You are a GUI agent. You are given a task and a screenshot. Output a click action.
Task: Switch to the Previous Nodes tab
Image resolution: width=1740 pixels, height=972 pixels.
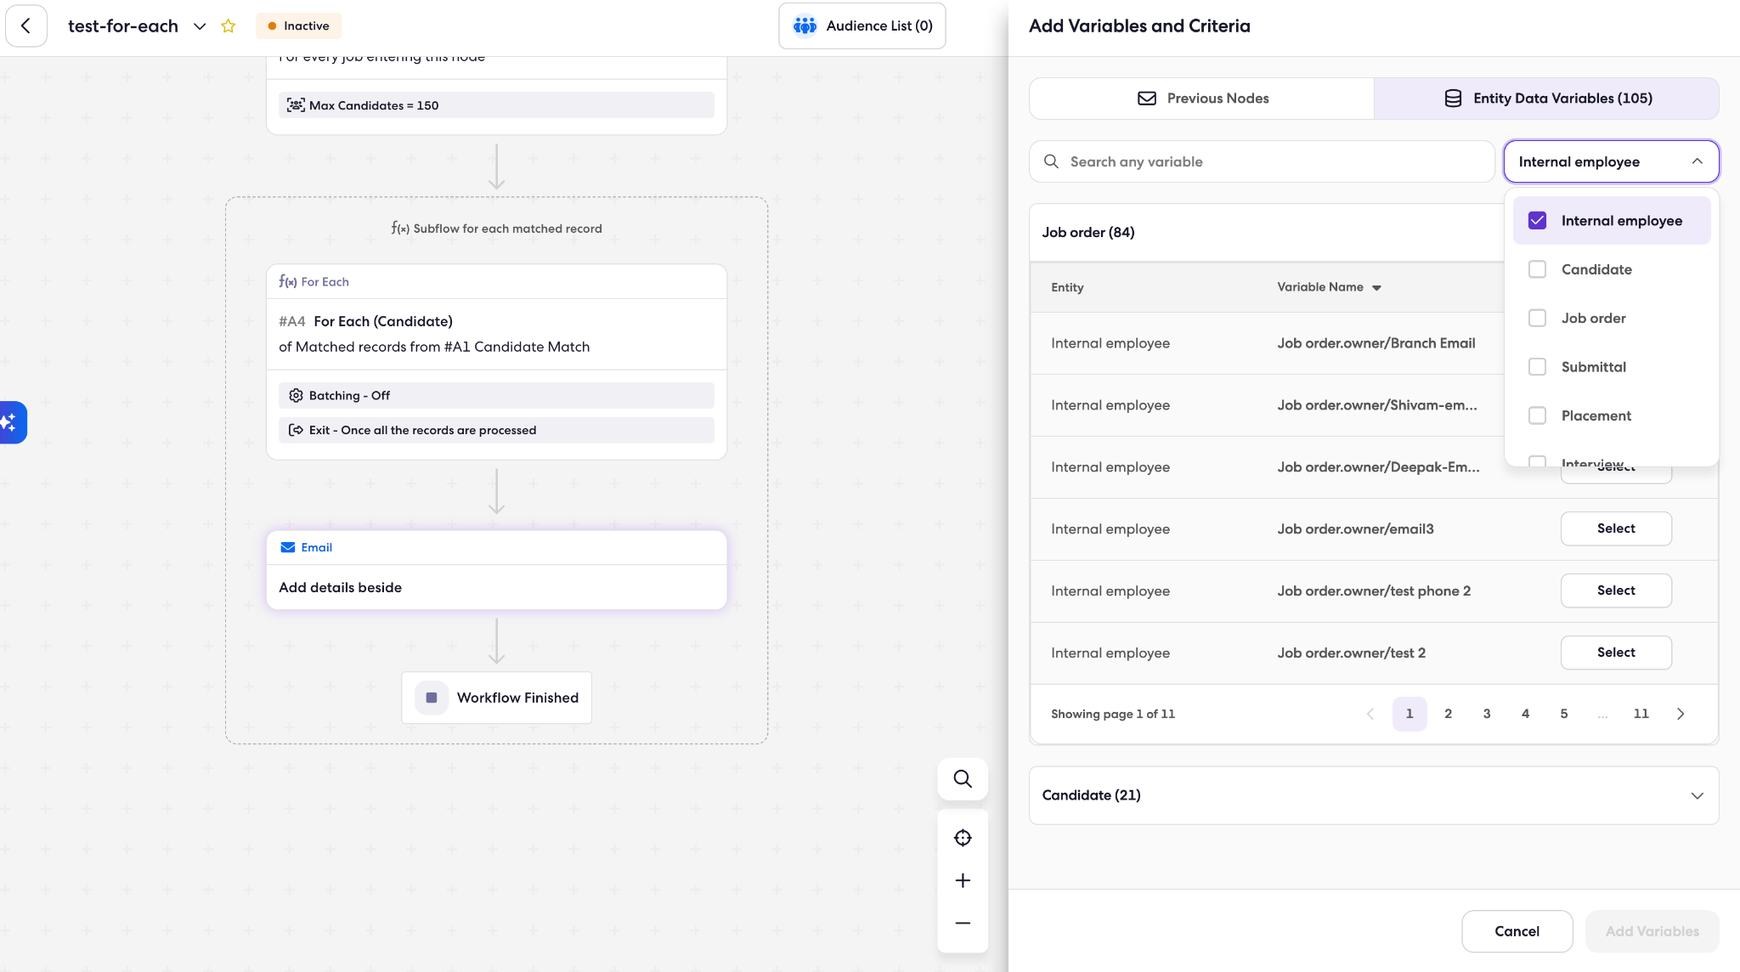[1202, 99]
